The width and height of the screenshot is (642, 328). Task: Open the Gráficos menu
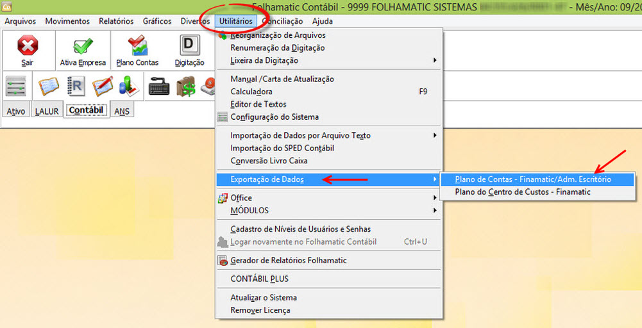(157, 21)
